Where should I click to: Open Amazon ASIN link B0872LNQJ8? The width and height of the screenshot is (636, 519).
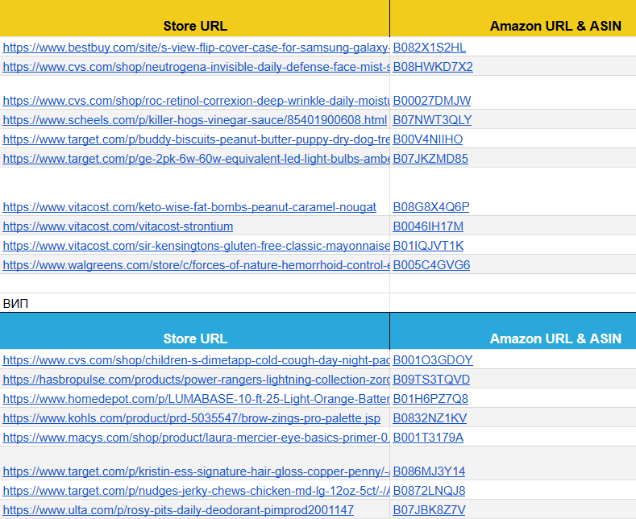(x=429, y=491)
